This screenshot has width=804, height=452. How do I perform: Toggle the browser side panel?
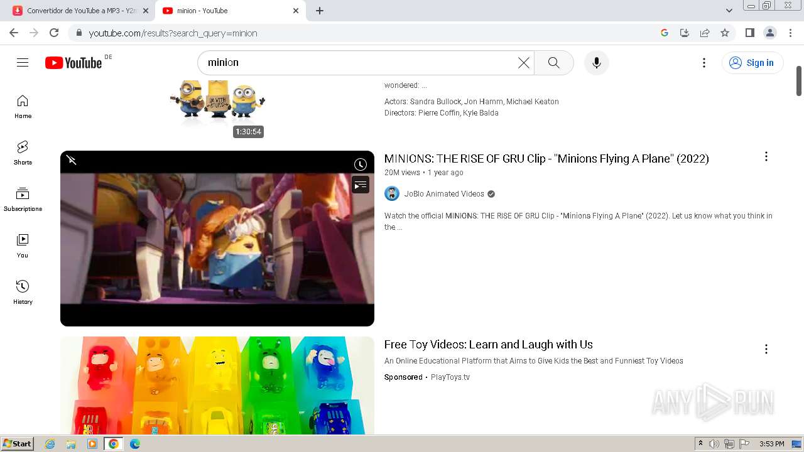point(749,33)
